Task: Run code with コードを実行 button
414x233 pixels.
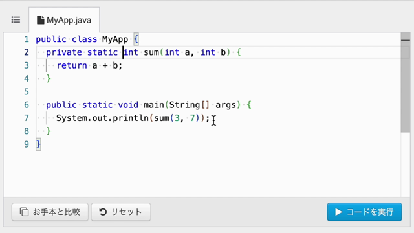Action: [x=364, y=212]
